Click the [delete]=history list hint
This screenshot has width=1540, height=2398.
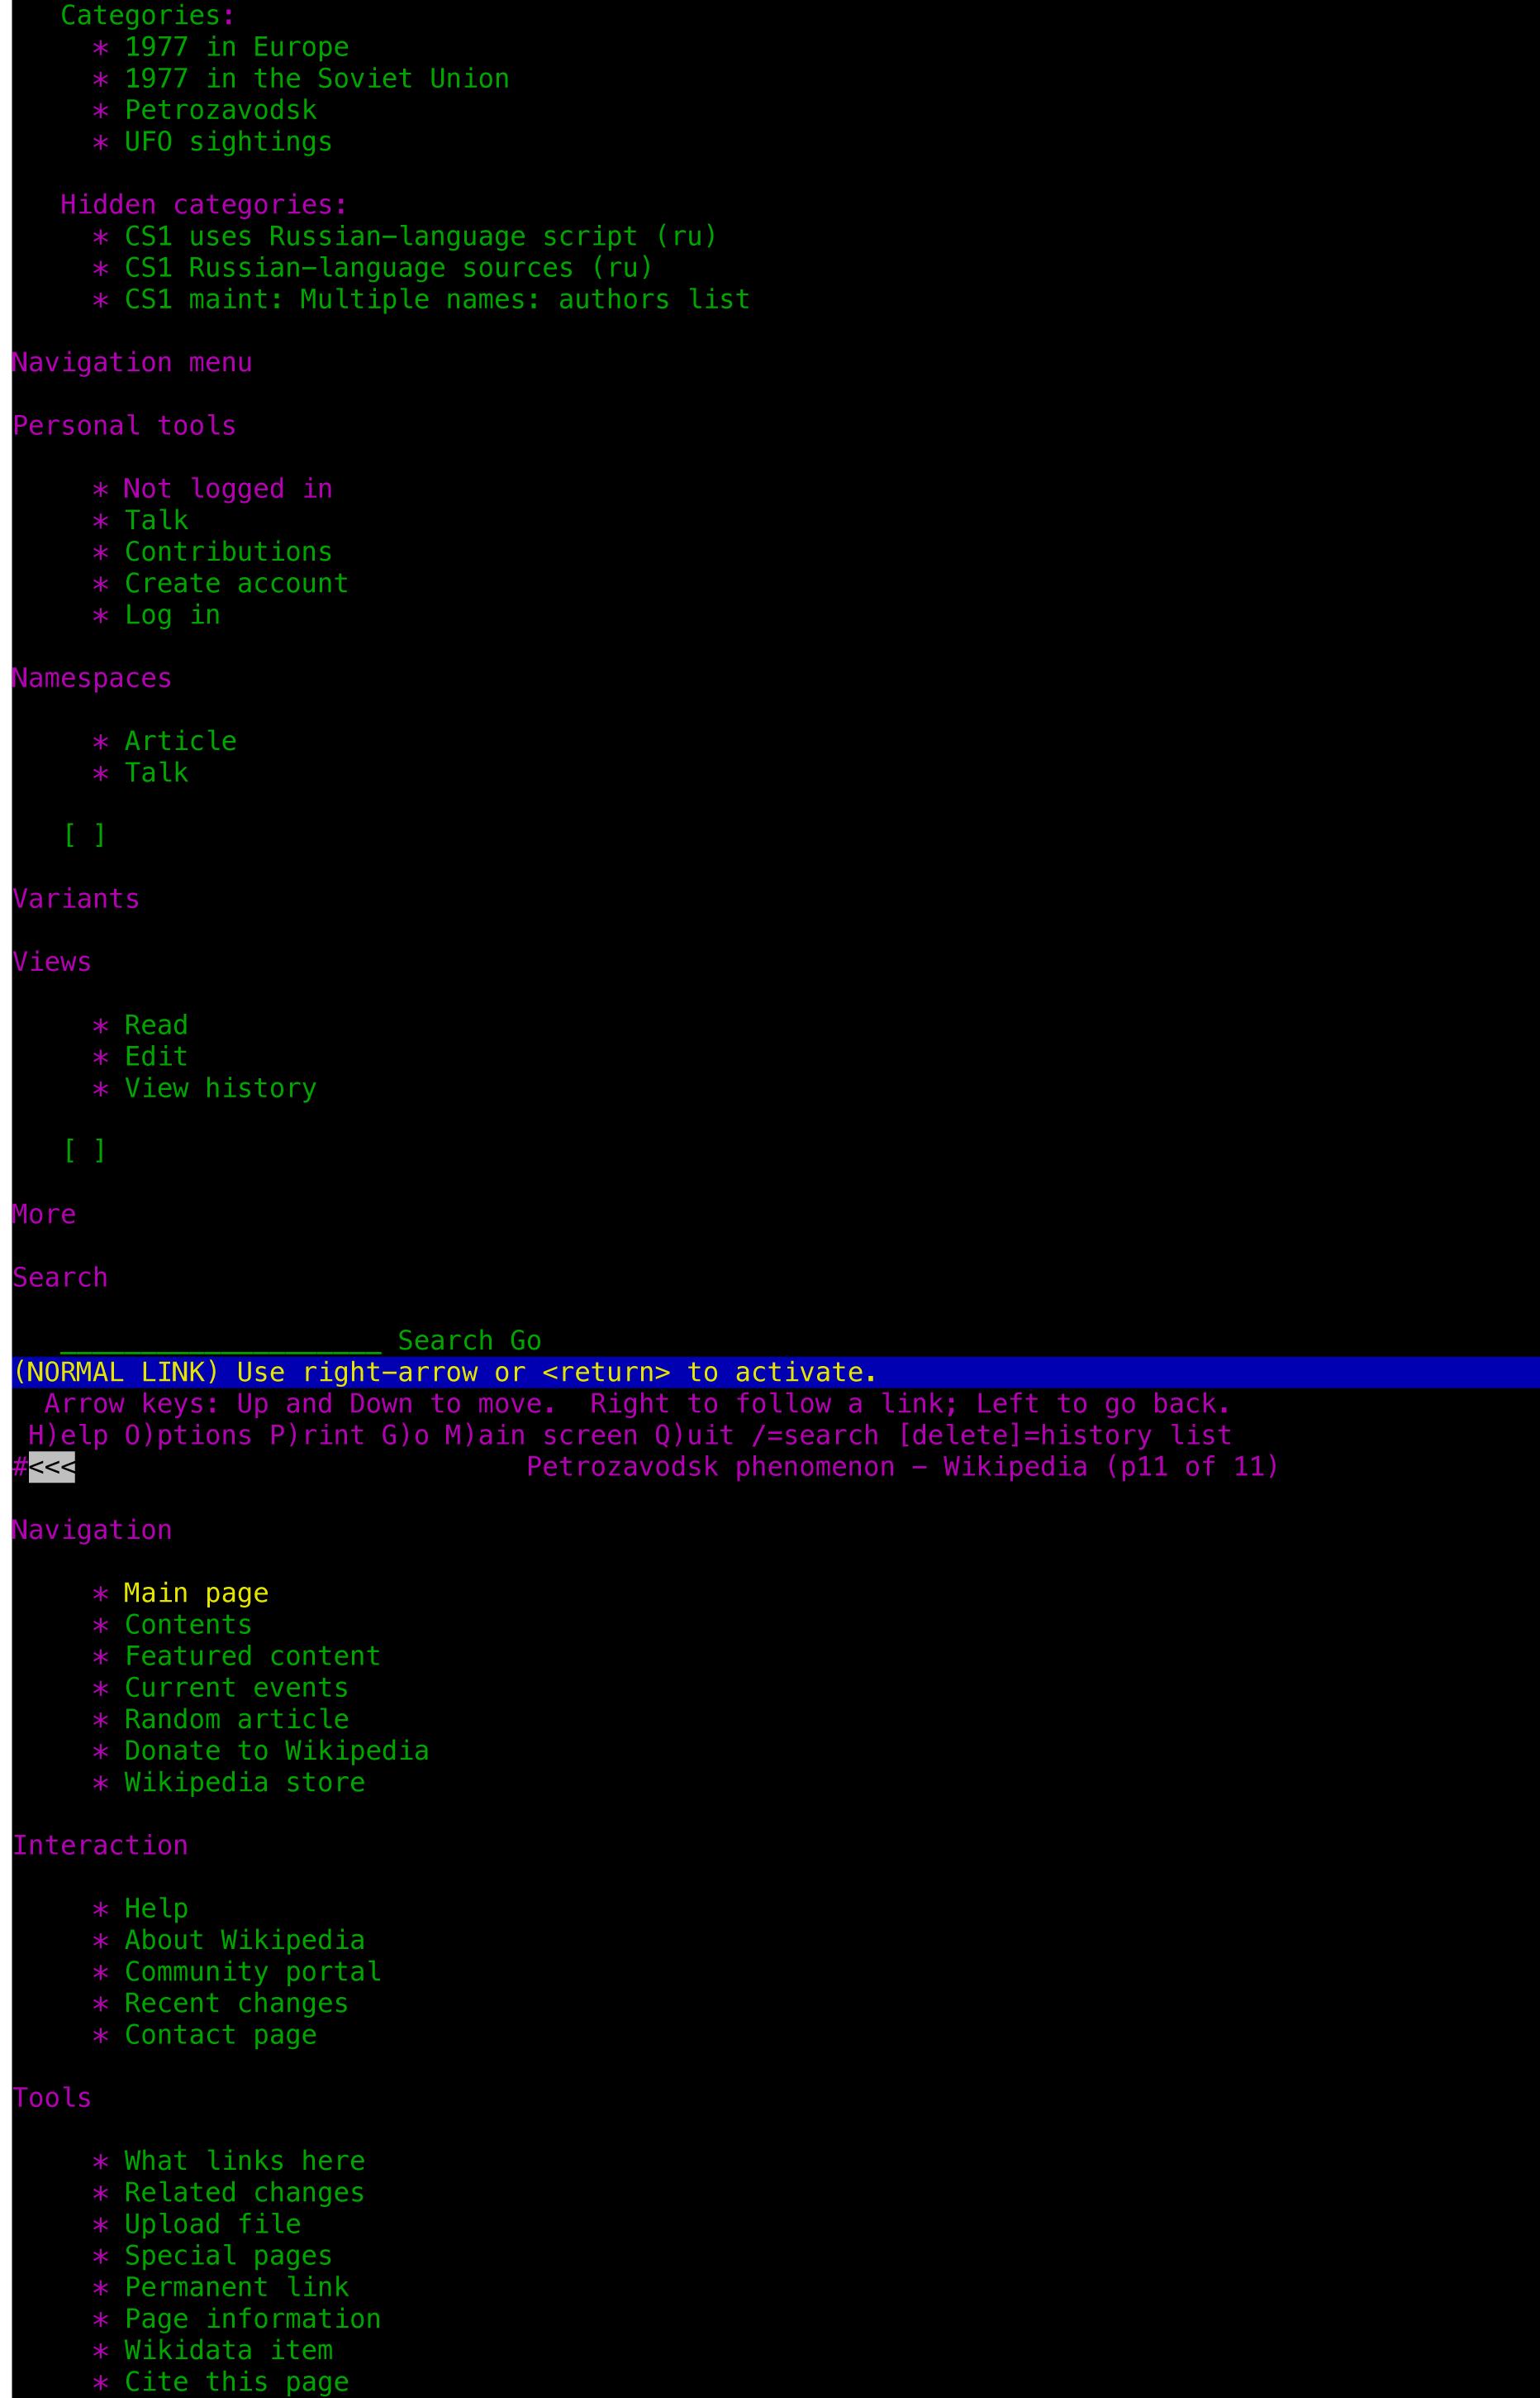1065,1436
